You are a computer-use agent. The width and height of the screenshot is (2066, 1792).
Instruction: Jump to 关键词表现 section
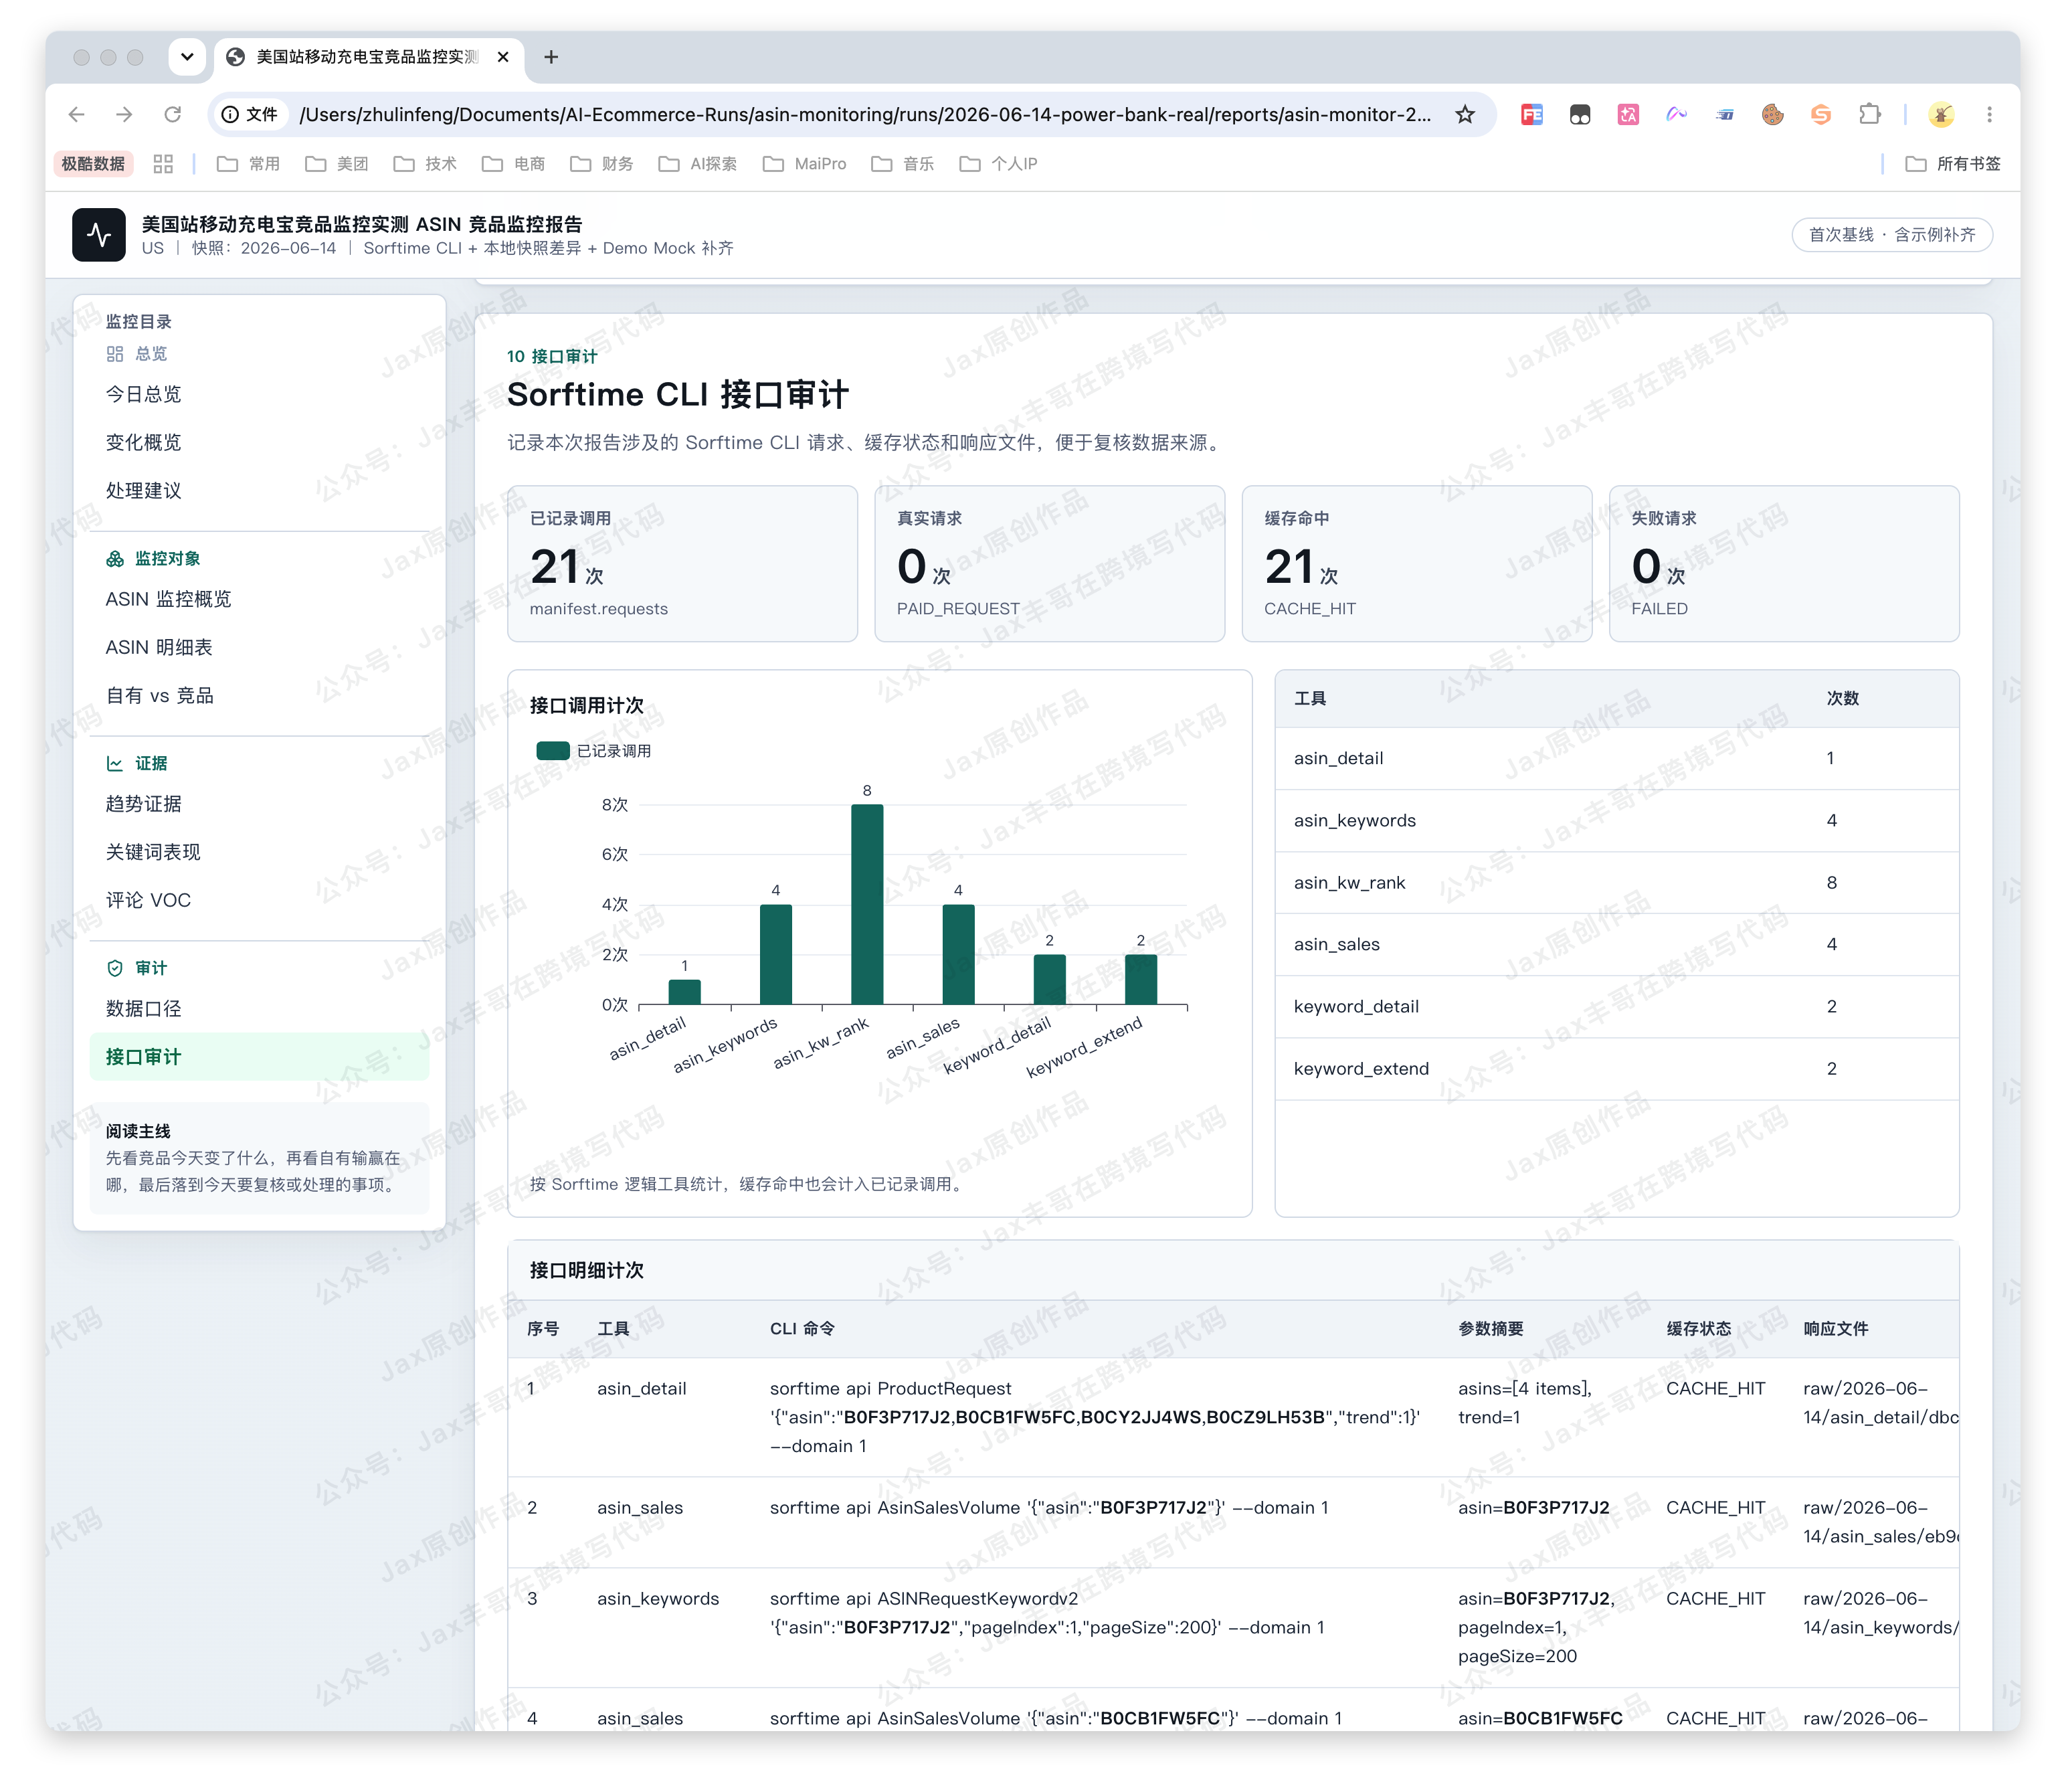pyautogui.click(x=259, y=853)
